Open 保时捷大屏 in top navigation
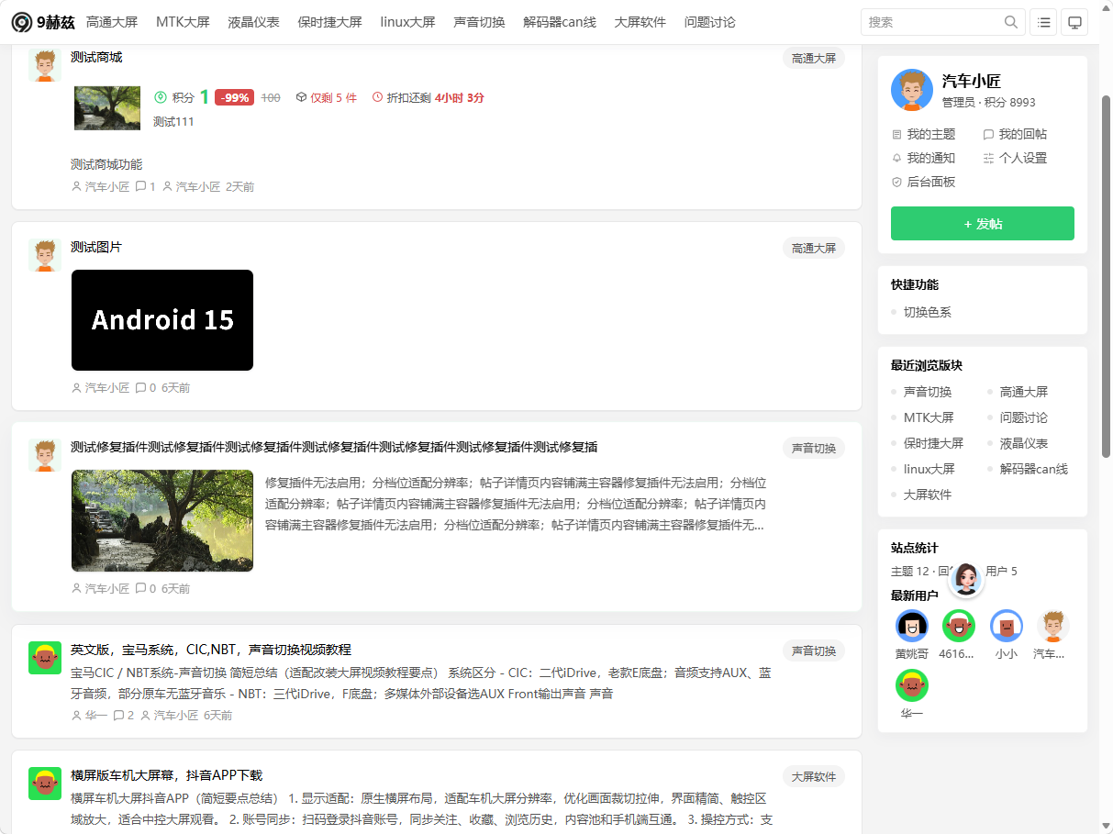 (x=330, y=22)
